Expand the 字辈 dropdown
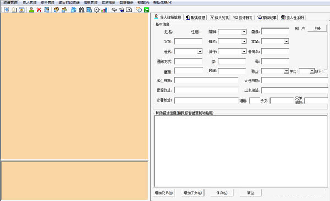The width and height of the screenshot is (330, 201). pyautogui.click(x=287, y=41)
